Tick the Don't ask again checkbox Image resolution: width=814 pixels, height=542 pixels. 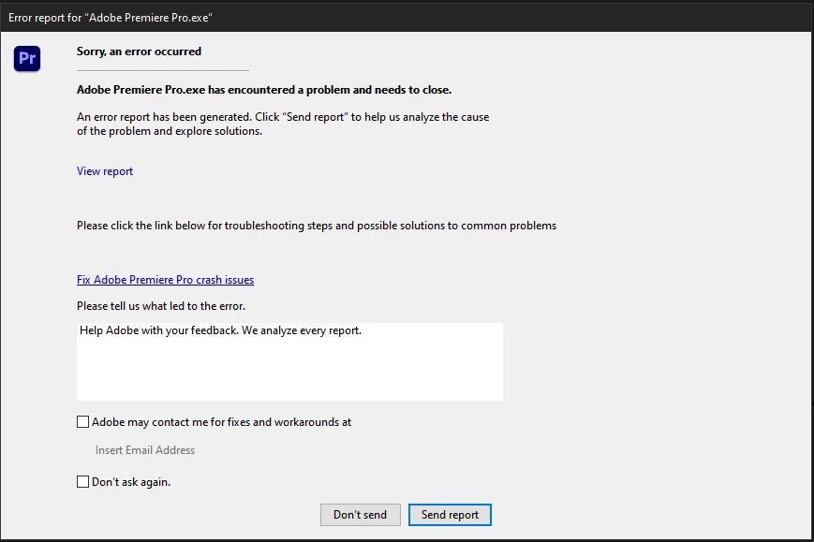[x=83, y=482]
